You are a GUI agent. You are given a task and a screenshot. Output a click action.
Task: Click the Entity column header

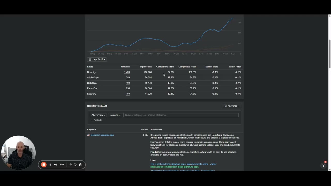click(90, 67)
